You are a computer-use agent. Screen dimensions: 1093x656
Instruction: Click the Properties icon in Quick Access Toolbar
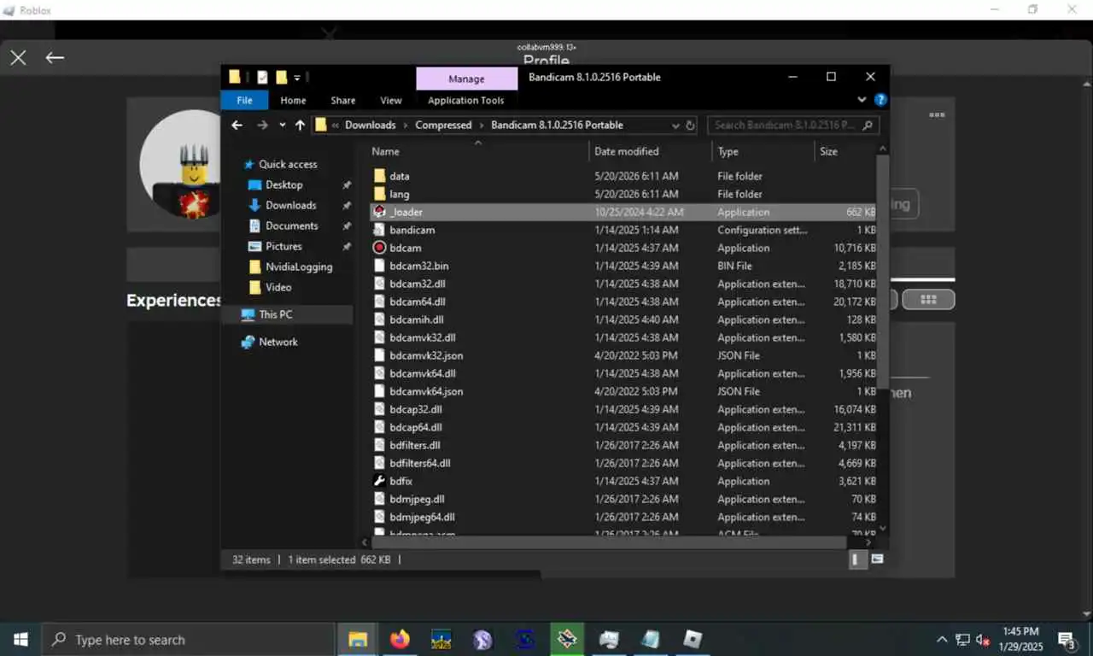pos(262,77)
